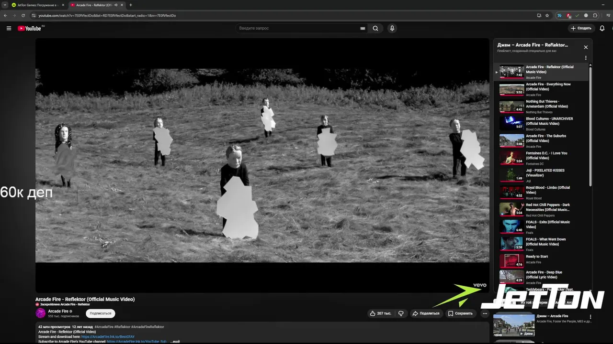Go to the YouTube home logo
The image size is (613, 344).
pyautogui.click(x=30, y=28)
